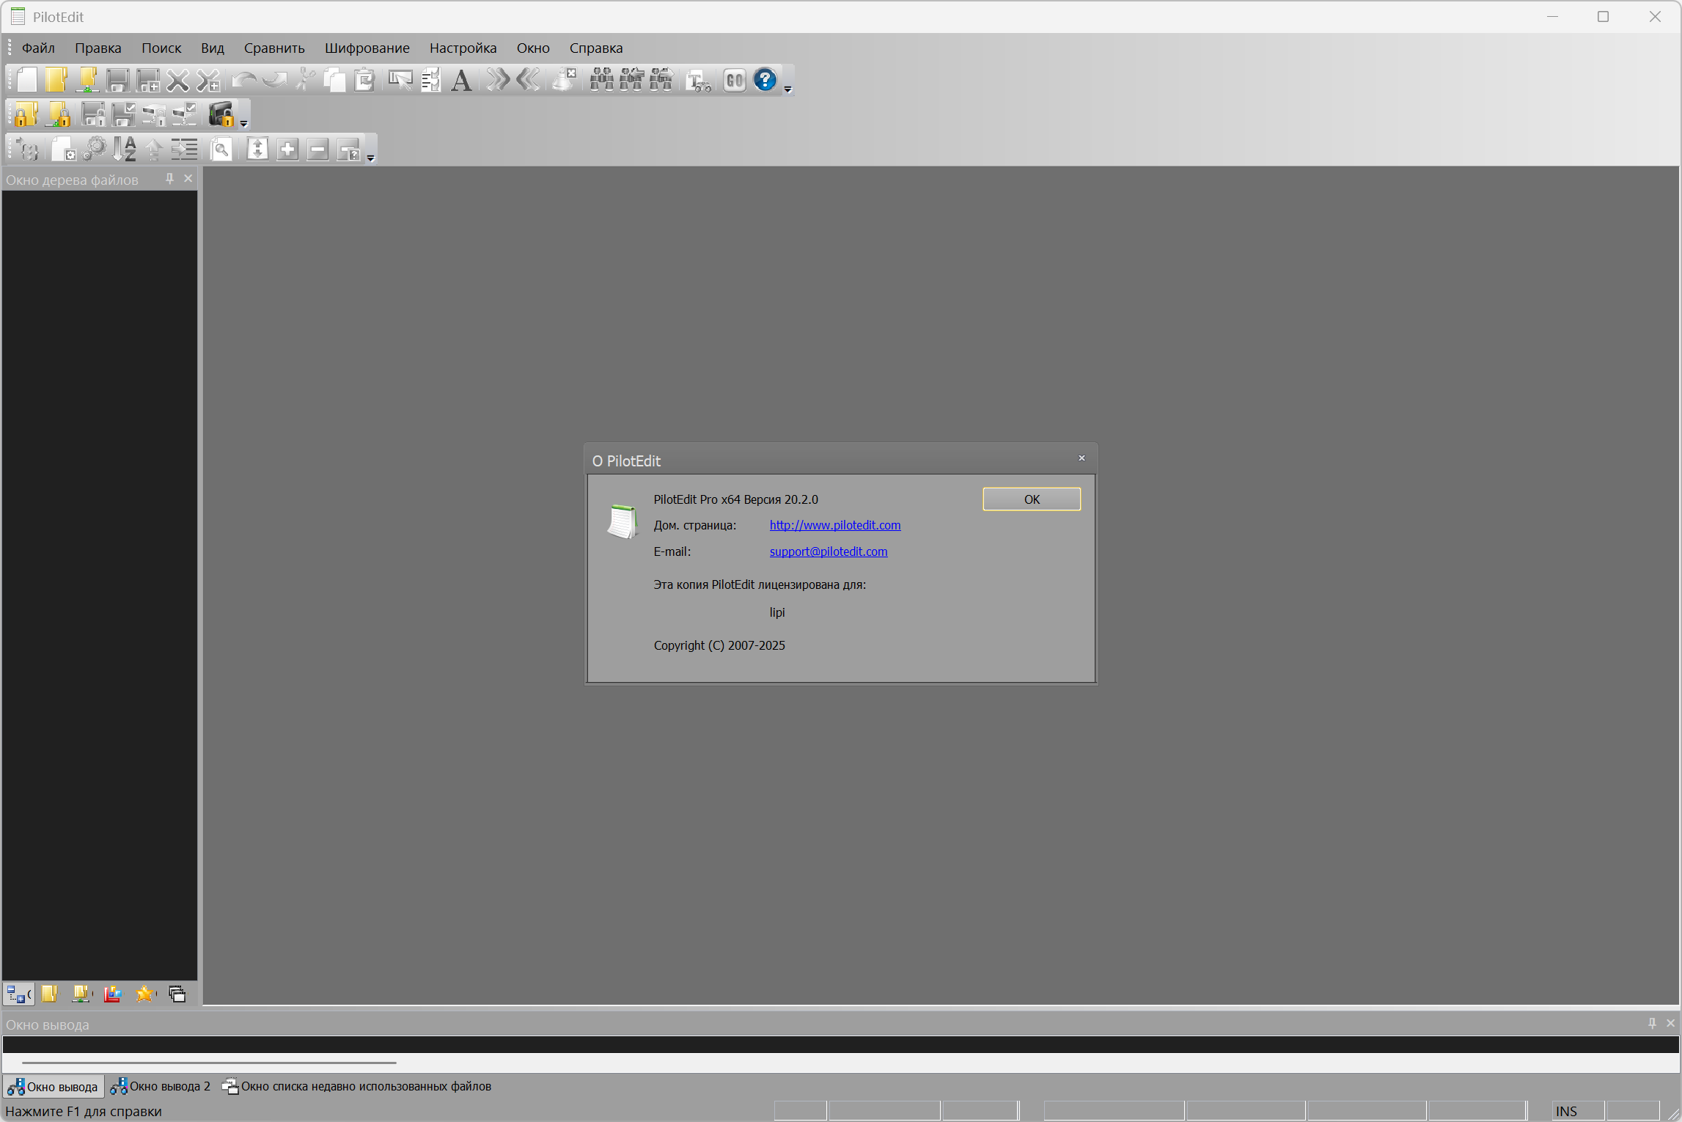Open the http://www.pilotedit.com link

835,525
